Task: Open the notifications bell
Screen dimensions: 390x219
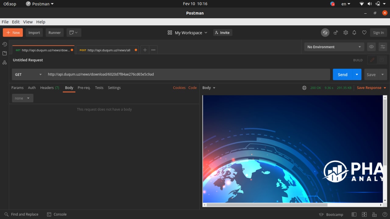Action: pyautogui.click(x=354, y=33)
